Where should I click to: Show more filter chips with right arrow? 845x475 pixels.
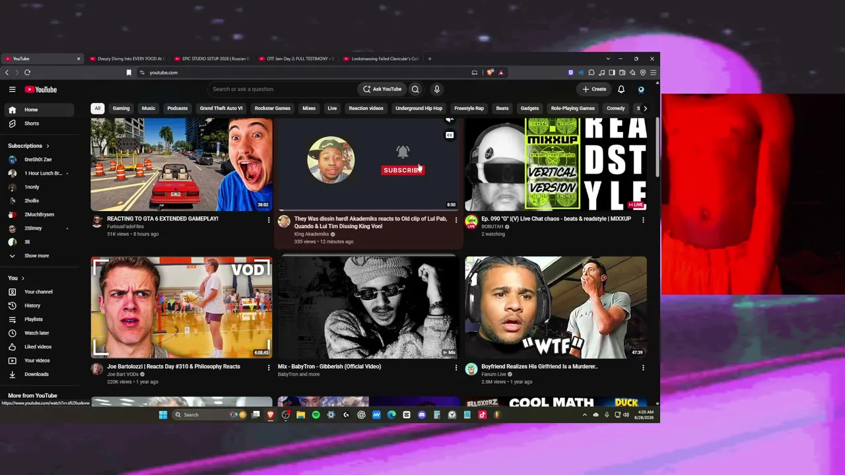pyautogui.click(x=645, y=108)
